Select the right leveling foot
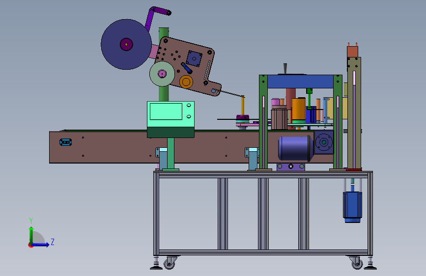Screen dimensions: 426x276 tap(370, 264)
